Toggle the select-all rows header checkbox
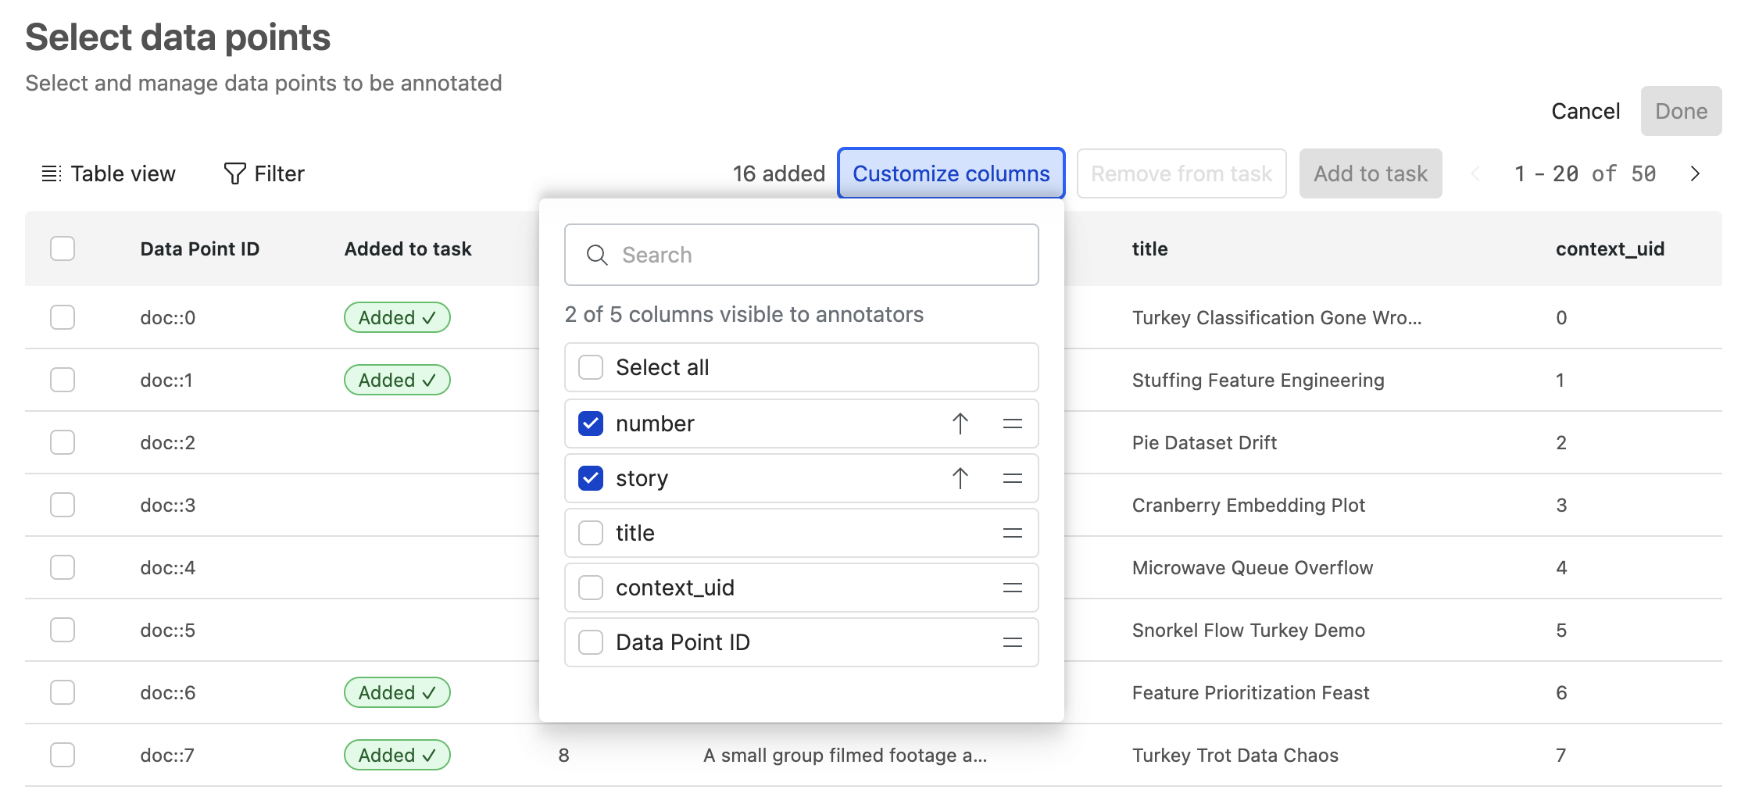This screenshot has width=1741, height=797. [63, 248]
